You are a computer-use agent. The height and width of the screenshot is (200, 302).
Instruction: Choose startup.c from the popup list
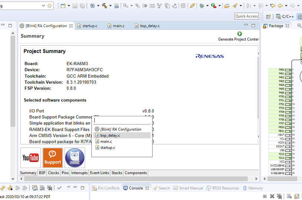click(108, 147)
